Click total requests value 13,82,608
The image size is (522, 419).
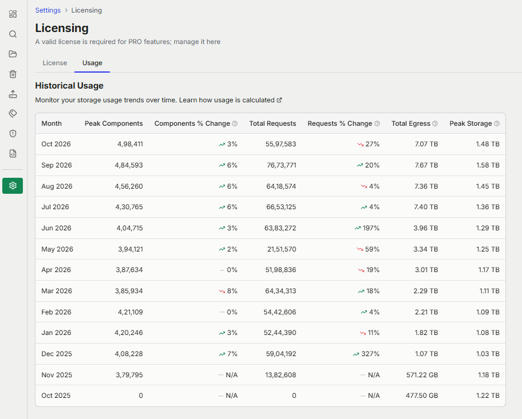(x=280, y=375)
